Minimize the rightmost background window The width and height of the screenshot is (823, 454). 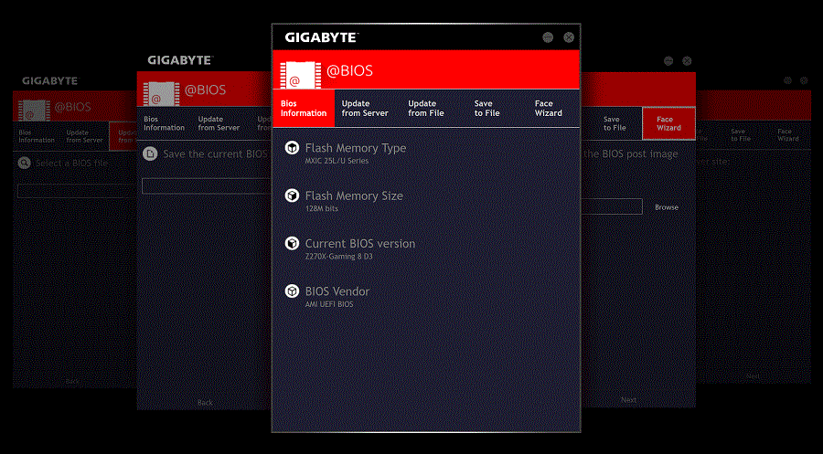(x=787, y=80)
